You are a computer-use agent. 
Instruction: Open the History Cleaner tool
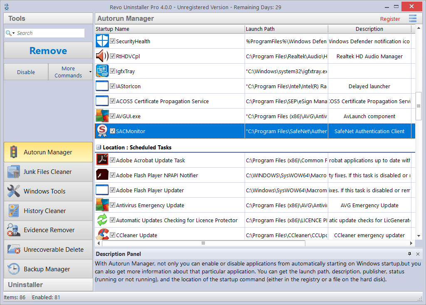[48, 211]
